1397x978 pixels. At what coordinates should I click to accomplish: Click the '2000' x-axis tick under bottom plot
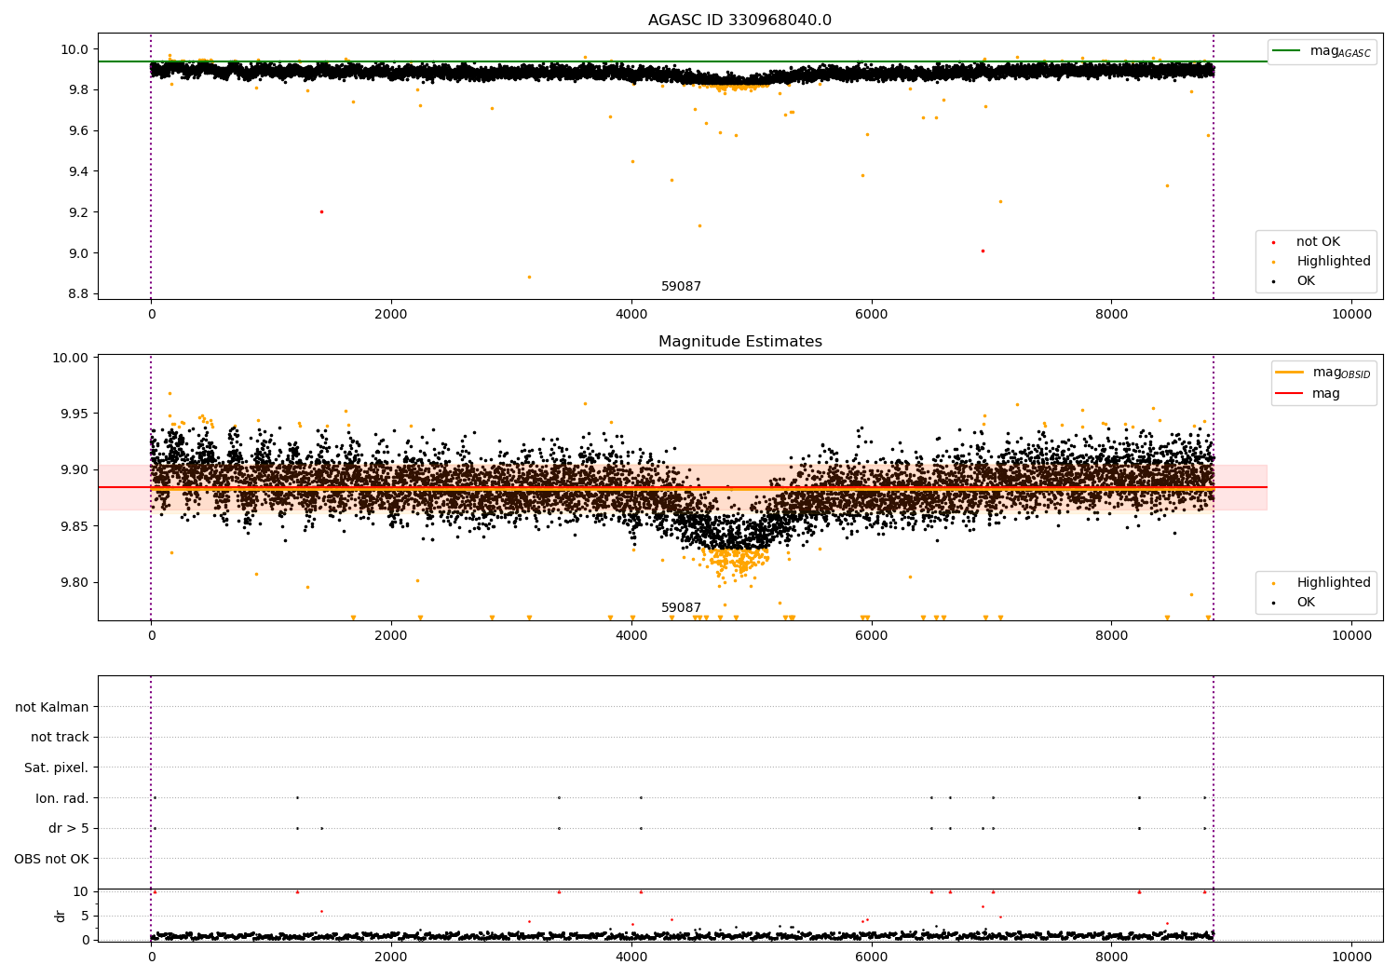coord(391,958)
